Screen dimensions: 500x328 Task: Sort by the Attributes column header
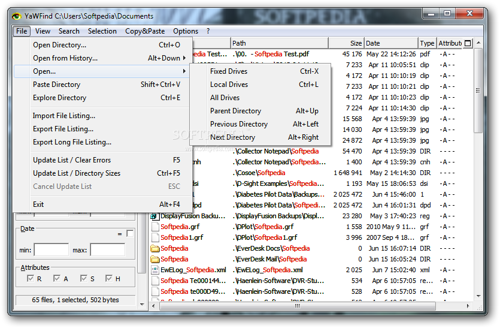click(450, 43)
